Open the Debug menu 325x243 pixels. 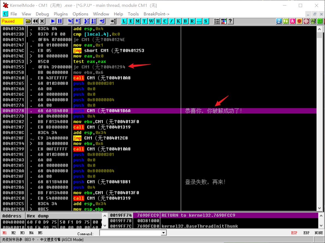[42, 14]
